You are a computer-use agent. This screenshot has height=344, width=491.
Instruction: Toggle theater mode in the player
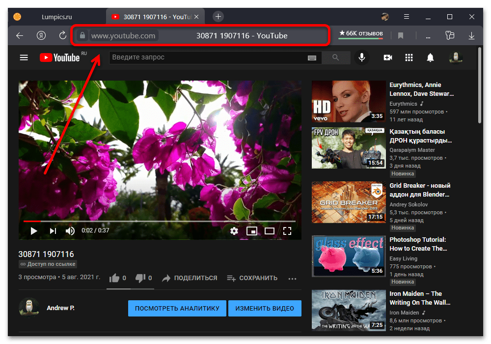tap(270, 230)
